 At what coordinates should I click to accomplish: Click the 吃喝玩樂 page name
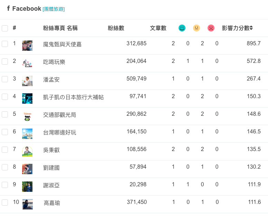click(54, 62)
